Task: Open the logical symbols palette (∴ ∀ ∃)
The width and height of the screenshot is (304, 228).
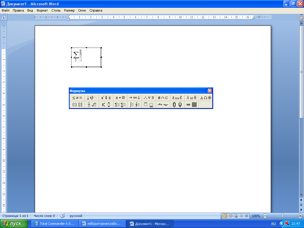Action: [149, 98]
